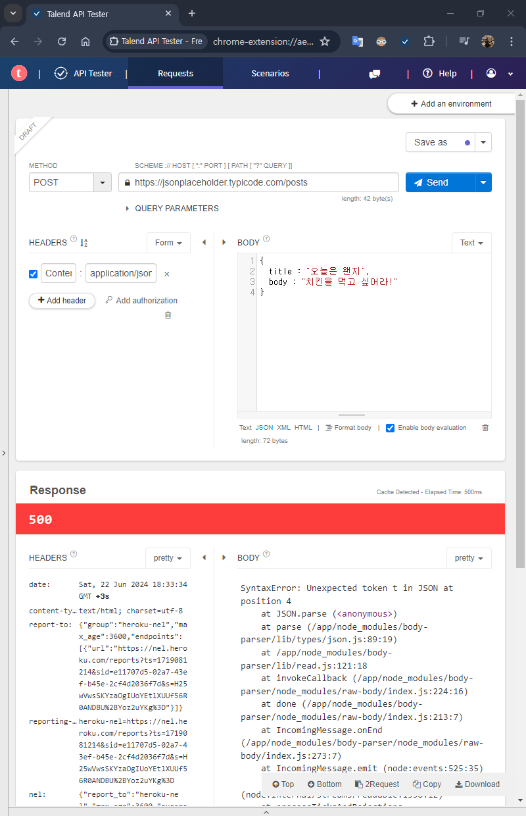Screen dimensions: 526x816
Task: Open the user account menu
Action: point(499,74)
